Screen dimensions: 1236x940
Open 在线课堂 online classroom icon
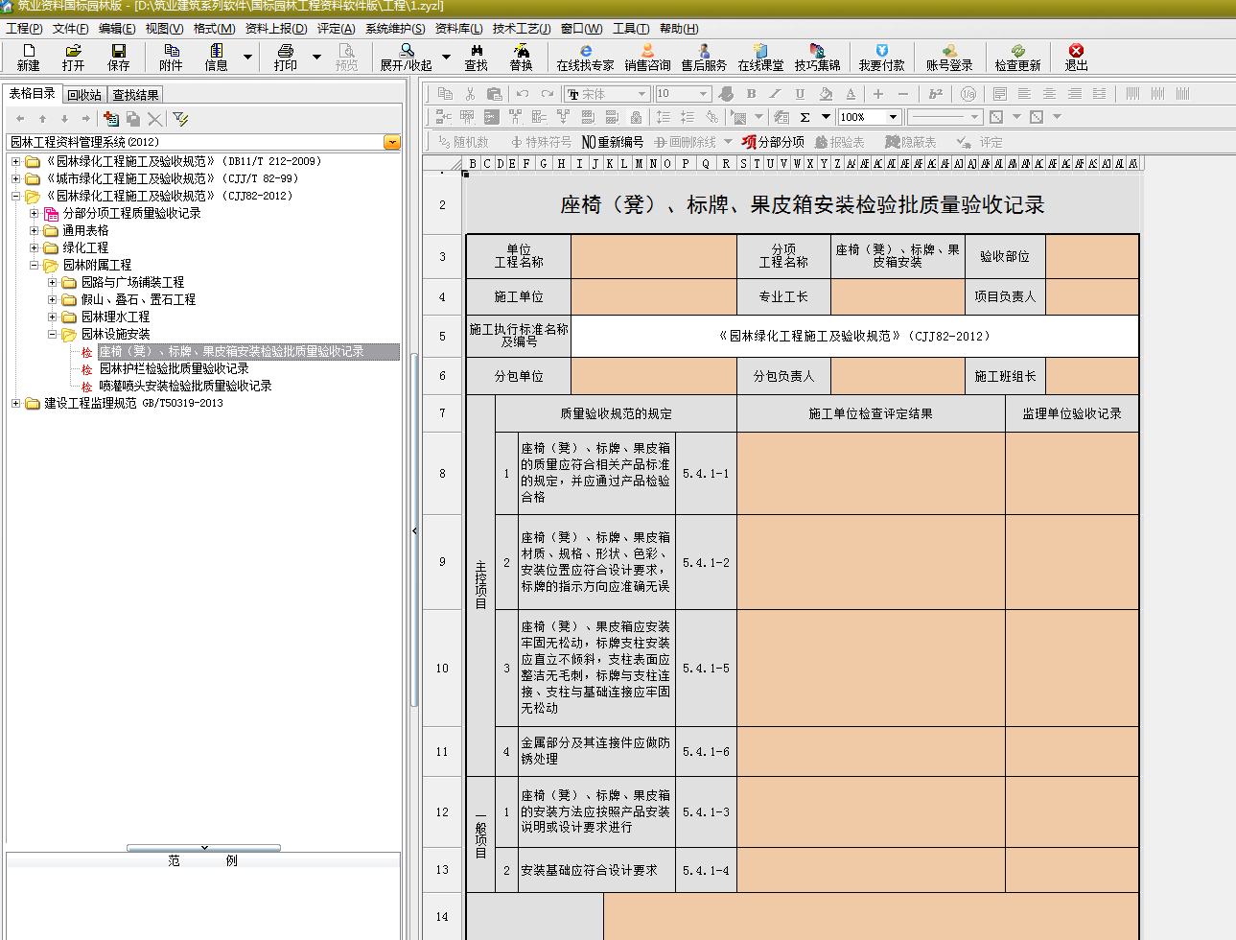tap(760, 57)
